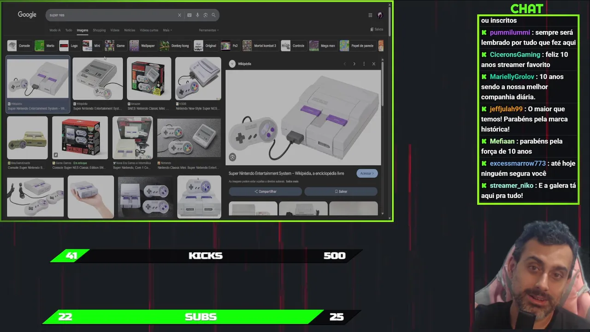
Task: Open the VGDB New-Style Super NES image
Action: (x=198, y=78)
